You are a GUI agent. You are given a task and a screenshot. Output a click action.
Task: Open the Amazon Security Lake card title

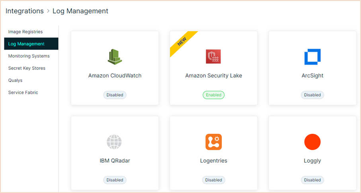pos(214,75)
